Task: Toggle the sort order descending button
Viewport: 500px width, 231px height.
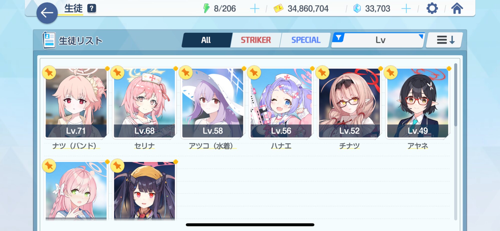Action: pyautogui.click(x=445, y=40)
